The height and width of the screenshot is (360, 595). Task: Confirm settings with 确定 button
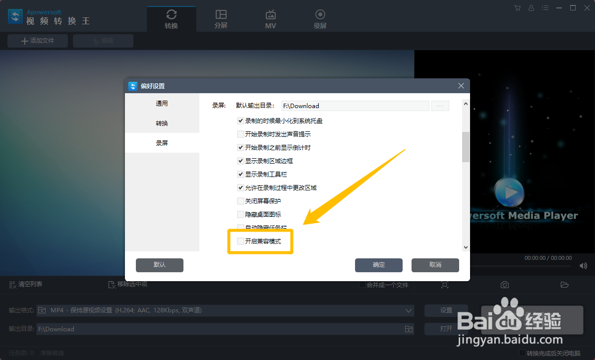[379, 265]
